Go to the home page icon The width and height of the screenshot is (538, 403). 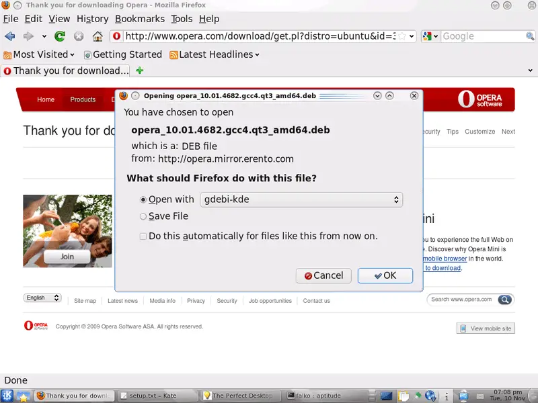pyautogui.click(x=98, y=36)
